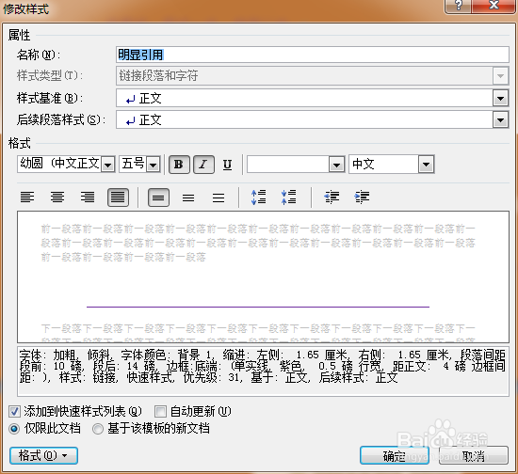Click 取消 button

[474, 456]
